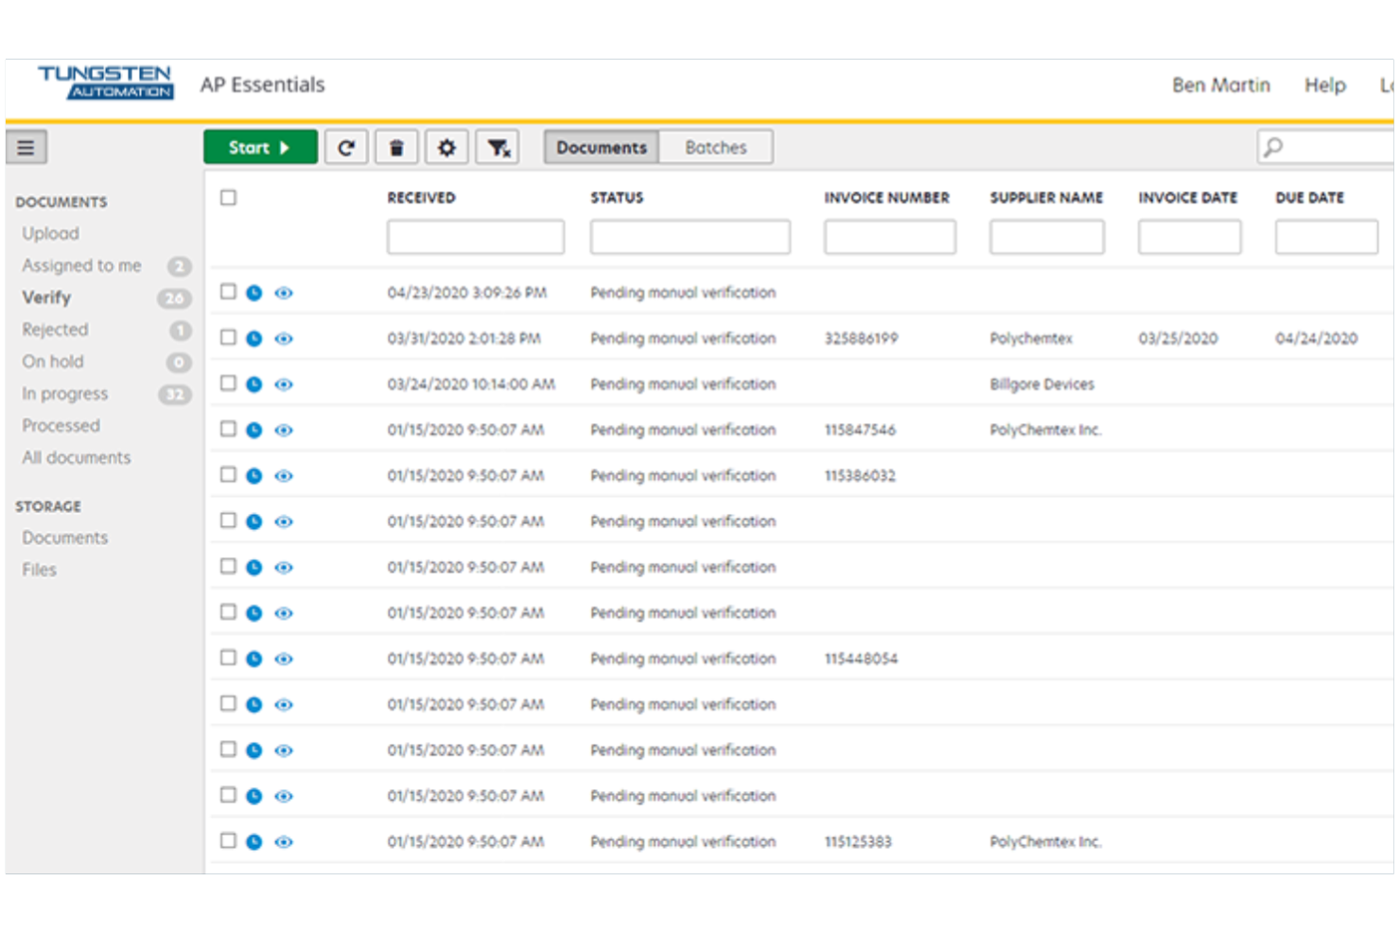Click due date 04/24/2020 cell
Image resolution: width=1400 pixels, height=934 pixels.
[x=1316, y=338]
